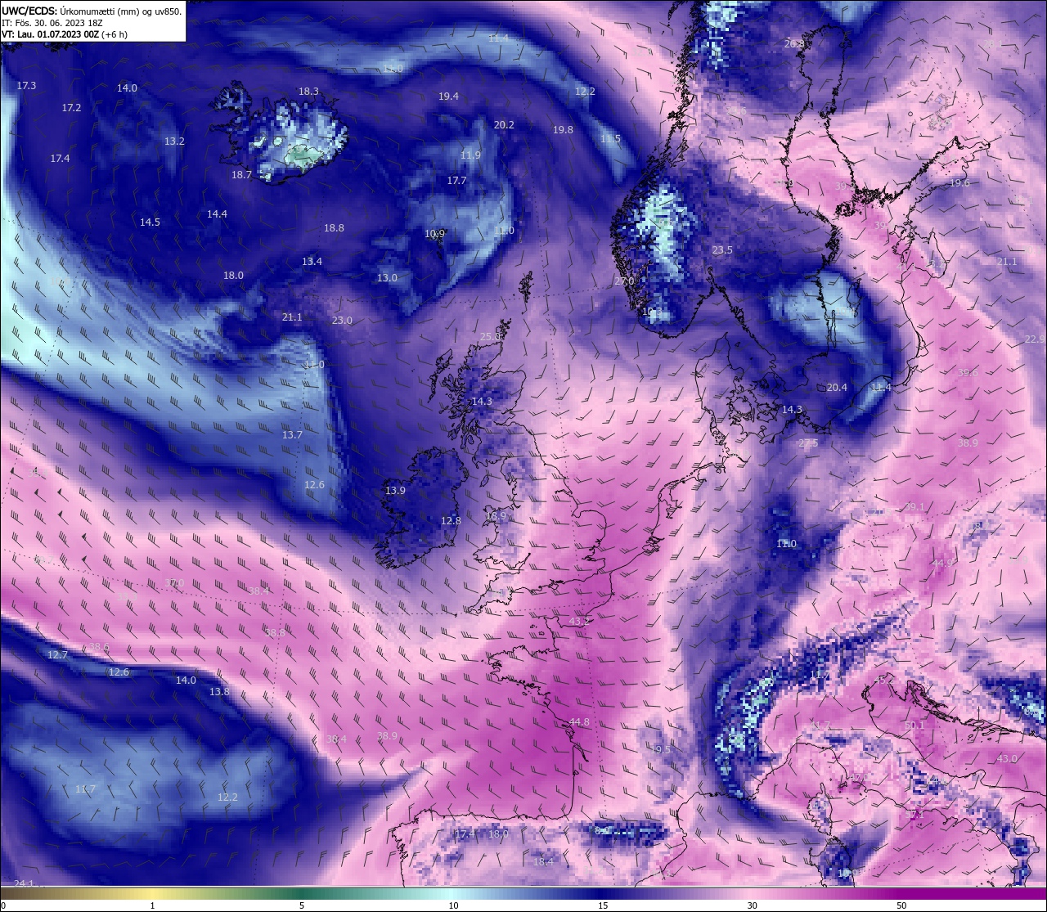Click the map value 18.7
The image size is (1047, 912).
(x=241, y=175)
